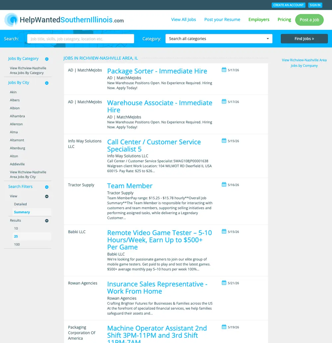332x343 pixels.
Task: Click 'Info Way Solutions LLC' name in left column
Action: pyautogui.click(x=85, y=144)
